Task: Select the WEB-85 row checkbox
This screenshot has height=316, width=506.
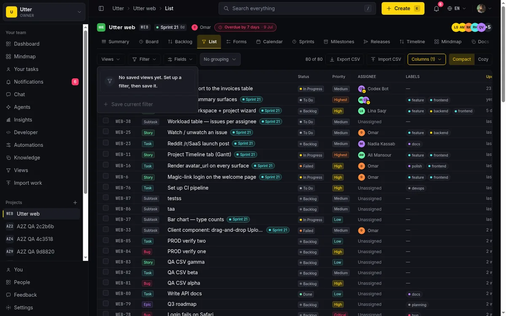Action: click(106, 241)
